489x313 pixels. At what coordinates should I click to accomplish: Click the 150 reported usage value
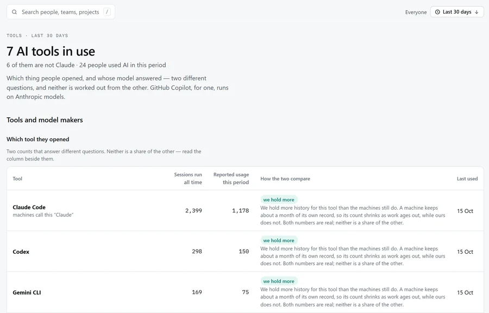pyautogui.click(x=244, y=251)
